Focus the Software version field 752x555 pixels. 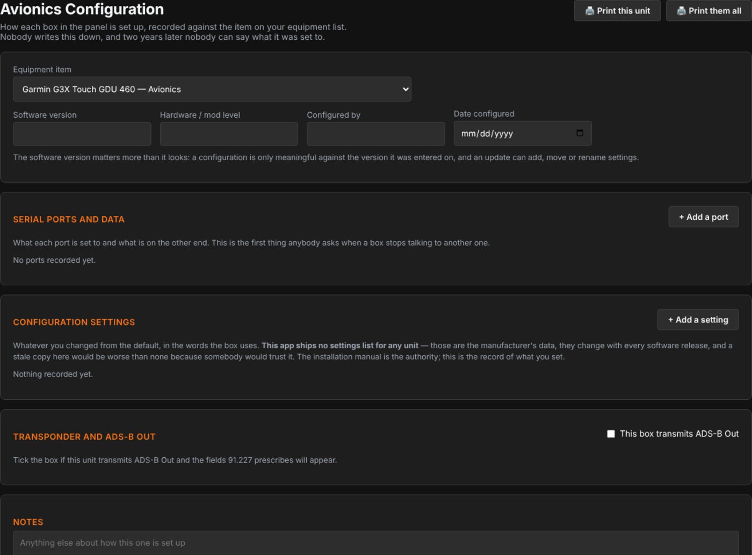tap(82, 134)
